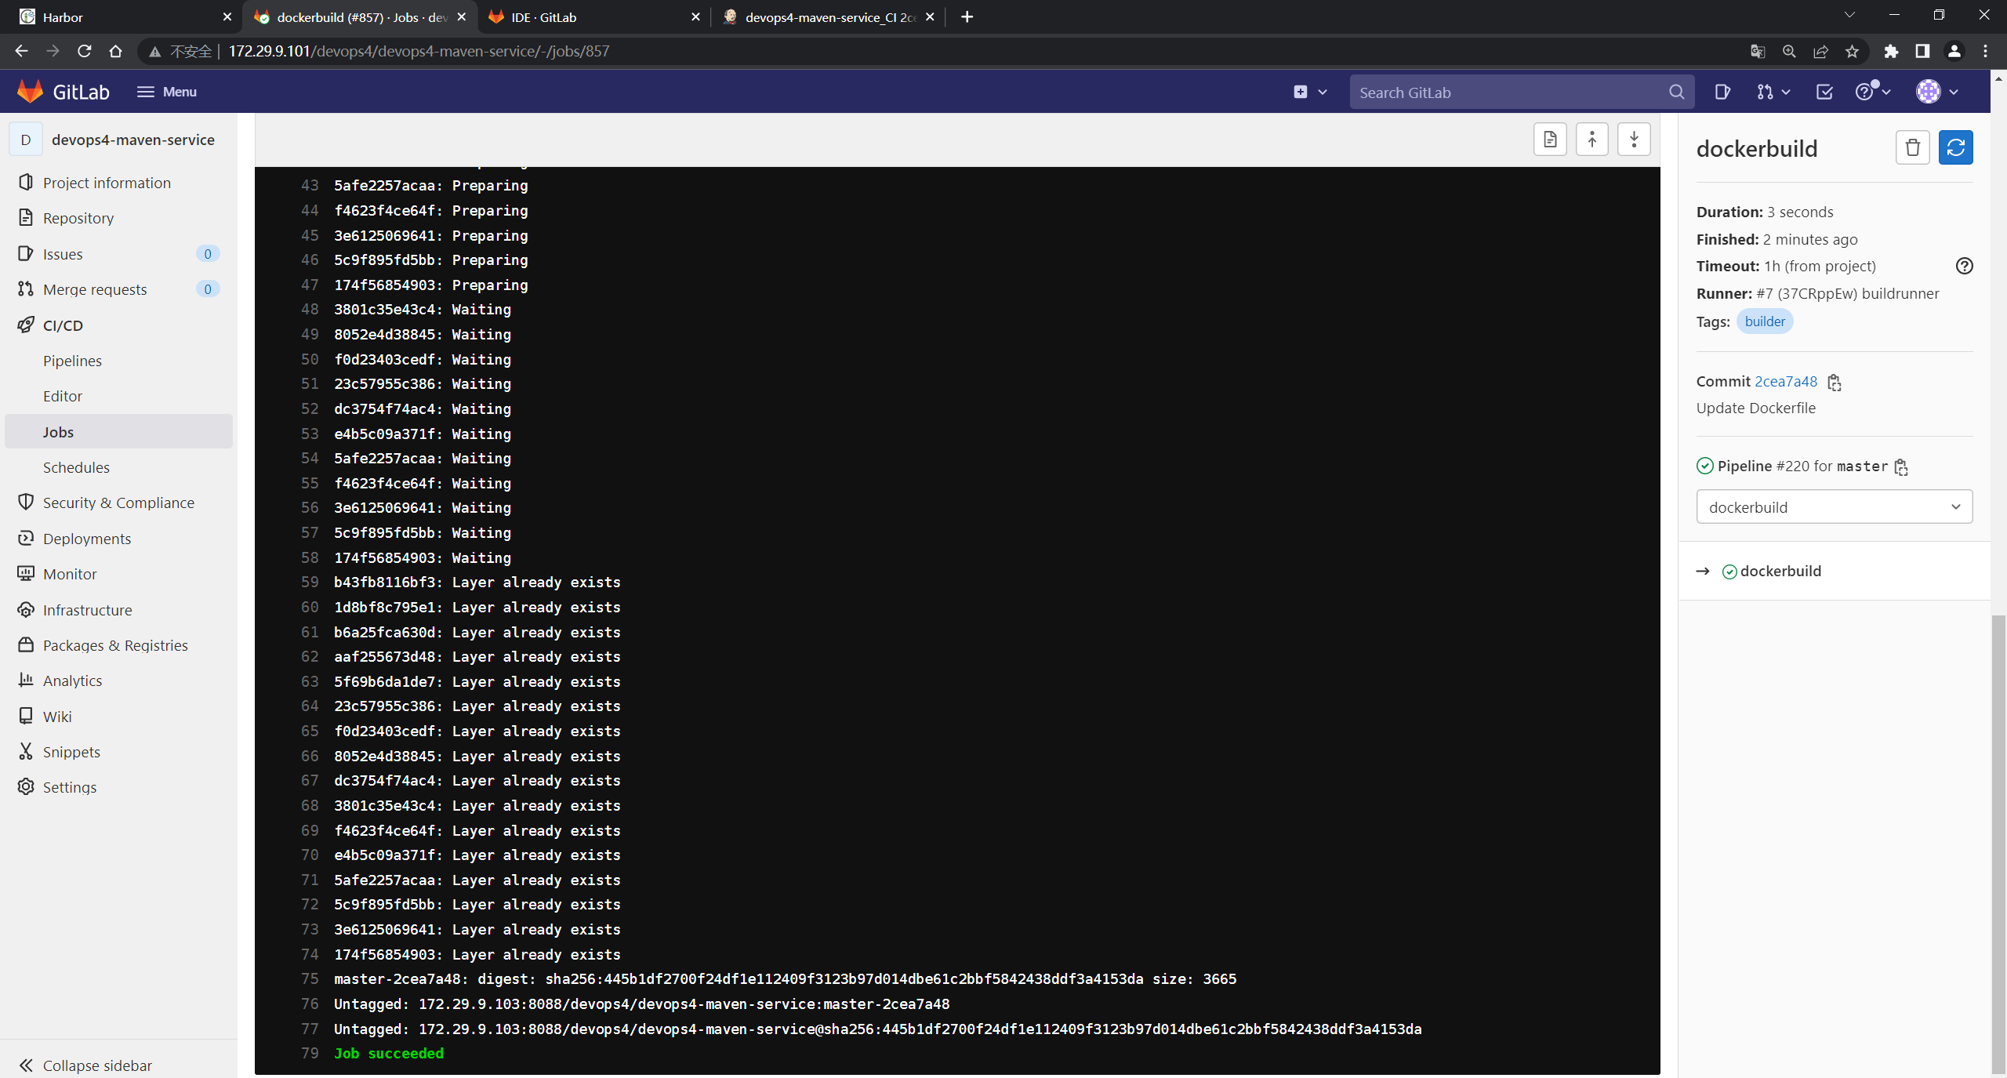This screenshot has height=1078, width=2007.
Task: Expand the create new plus dropdown
Action: tap(1309, 92)
